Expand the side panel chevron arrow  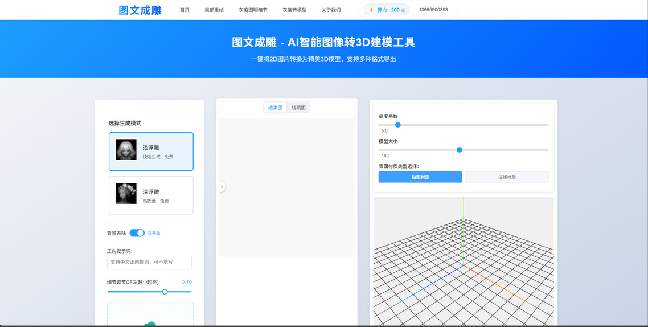[x=222, y=187]
